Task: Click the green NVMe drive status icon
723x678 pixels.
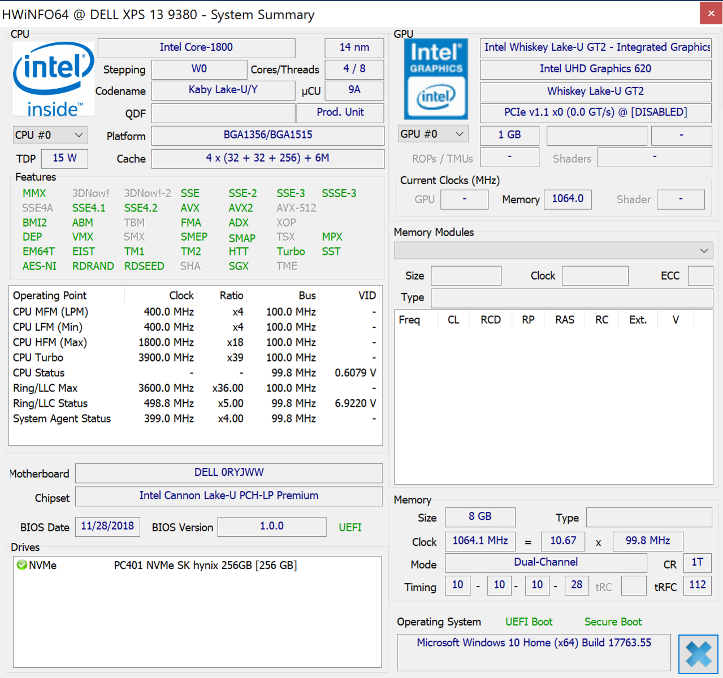Action: 22,565
